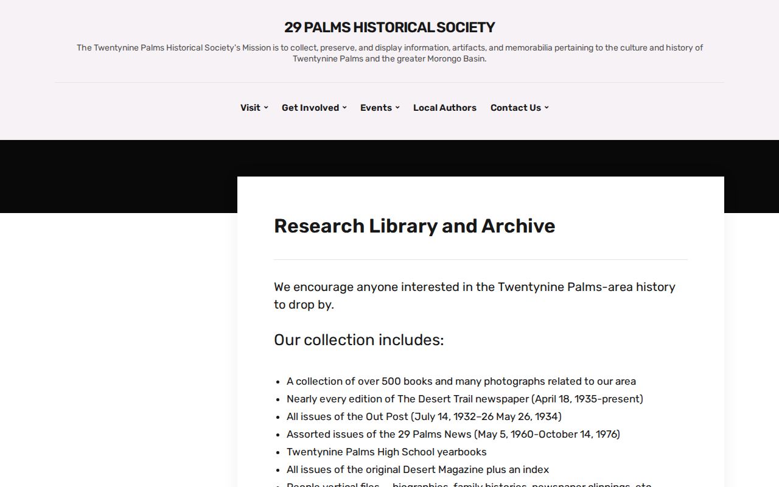
Task: Click the site mission statement text
Action: point(389,53)
